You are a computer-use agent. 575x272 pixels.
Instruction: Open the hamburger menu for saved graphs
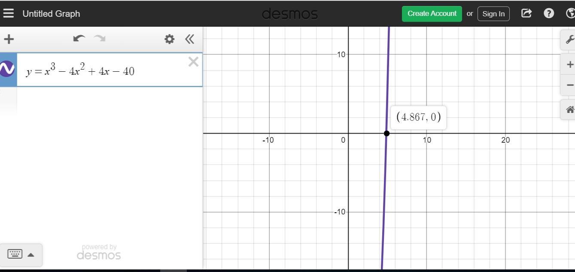coord(9,13)
